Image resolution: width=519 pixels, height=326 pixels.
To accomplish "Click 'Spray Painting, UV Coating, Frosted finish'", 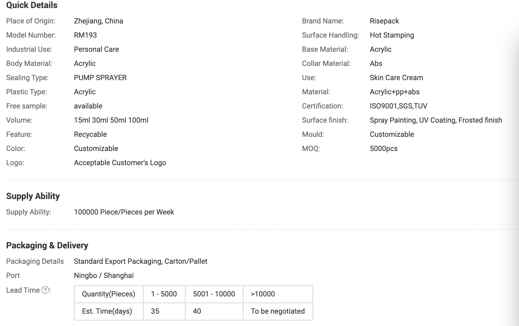I will 436,120.
